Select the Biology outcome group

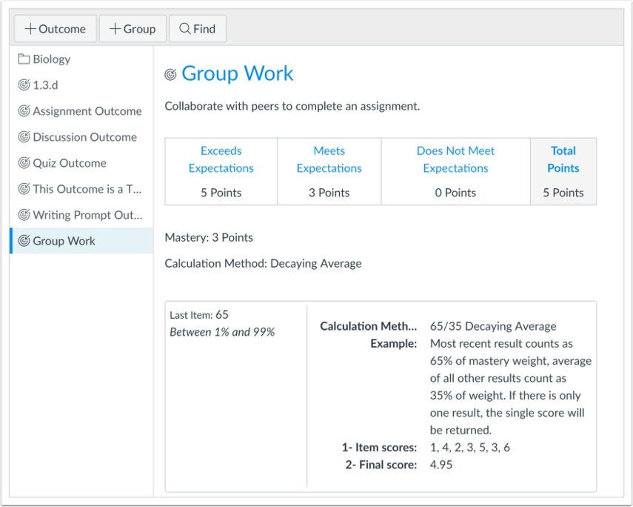pyautogui.click(x=81, y=59)
